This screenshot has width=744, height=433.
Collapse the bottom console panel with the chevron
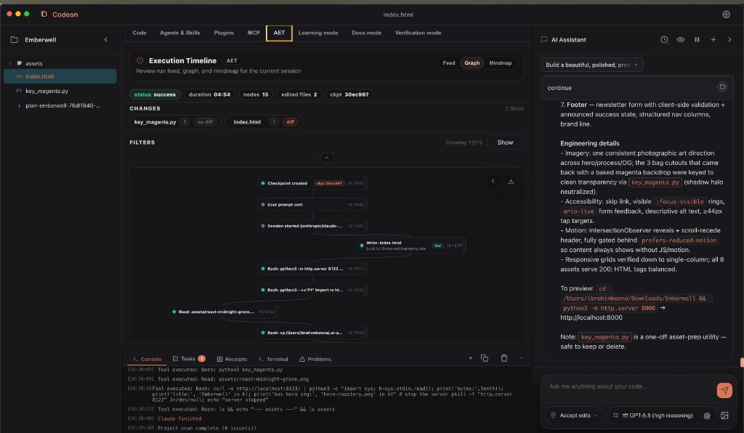pos(521,358)
